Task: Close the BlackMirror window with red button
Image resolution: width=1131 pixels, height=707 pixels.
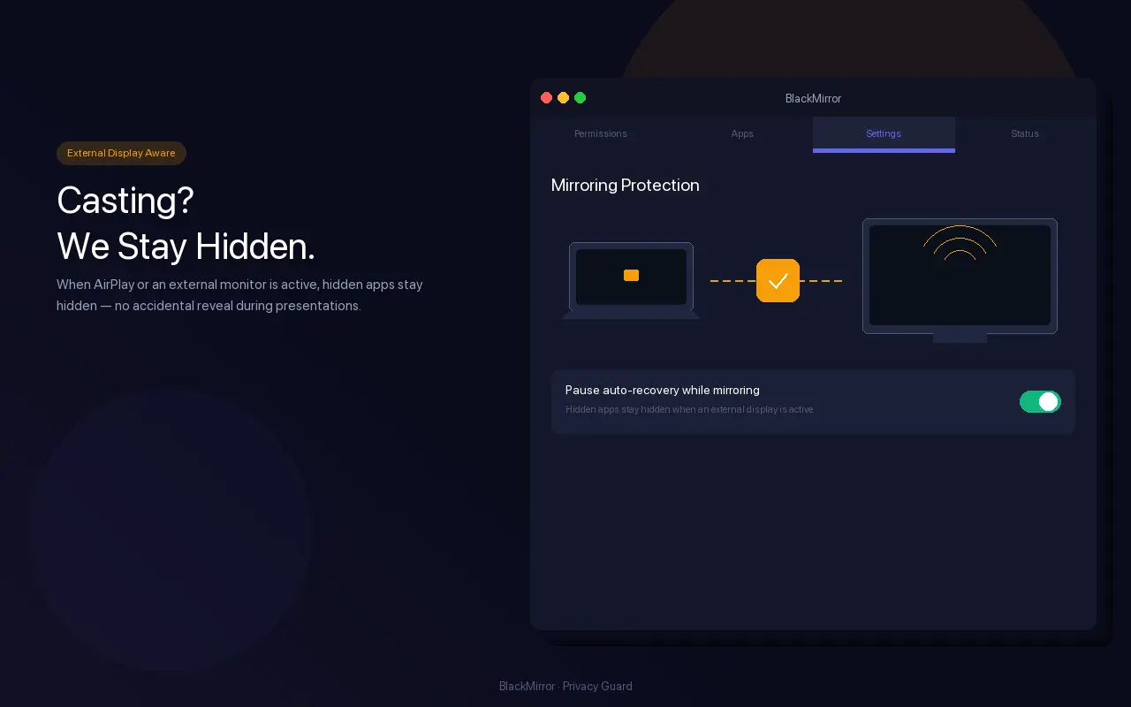Action: [x=546, y=98]
